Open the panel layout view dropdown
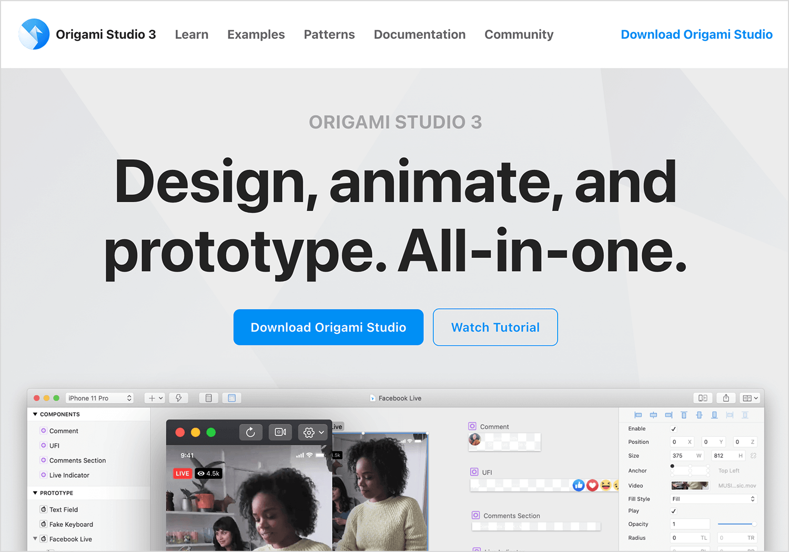Screen dimensions: 789x552 pos(750,398)
